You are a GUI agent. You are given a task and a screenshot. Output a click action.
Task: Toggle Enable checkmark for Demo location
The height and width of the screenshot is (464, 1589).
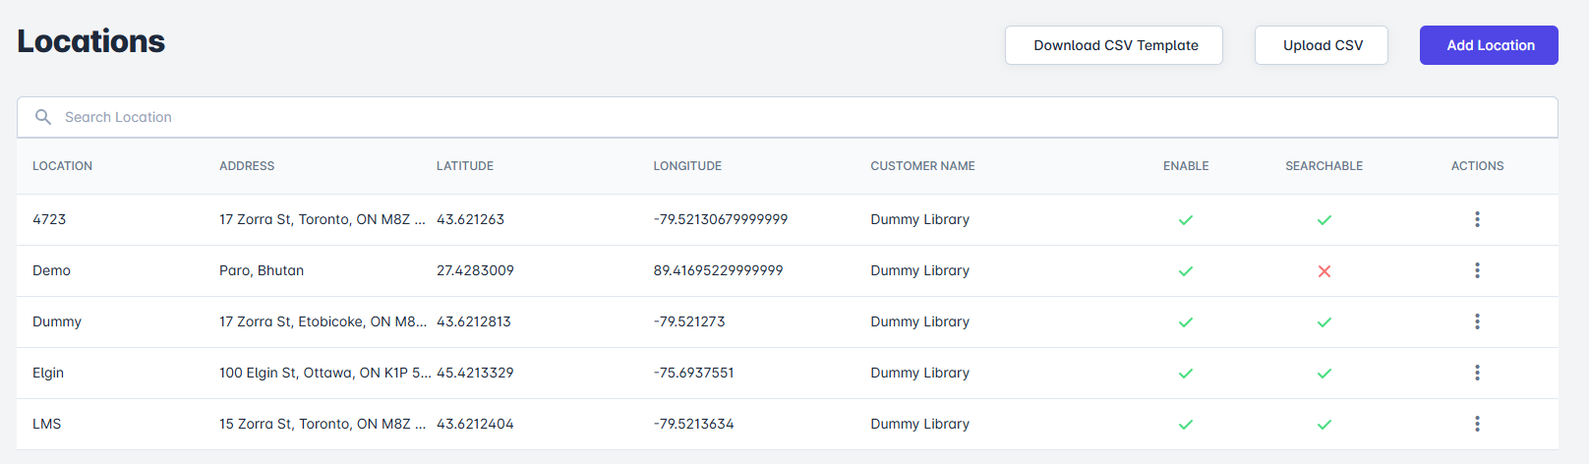[x=1186, y=271]
